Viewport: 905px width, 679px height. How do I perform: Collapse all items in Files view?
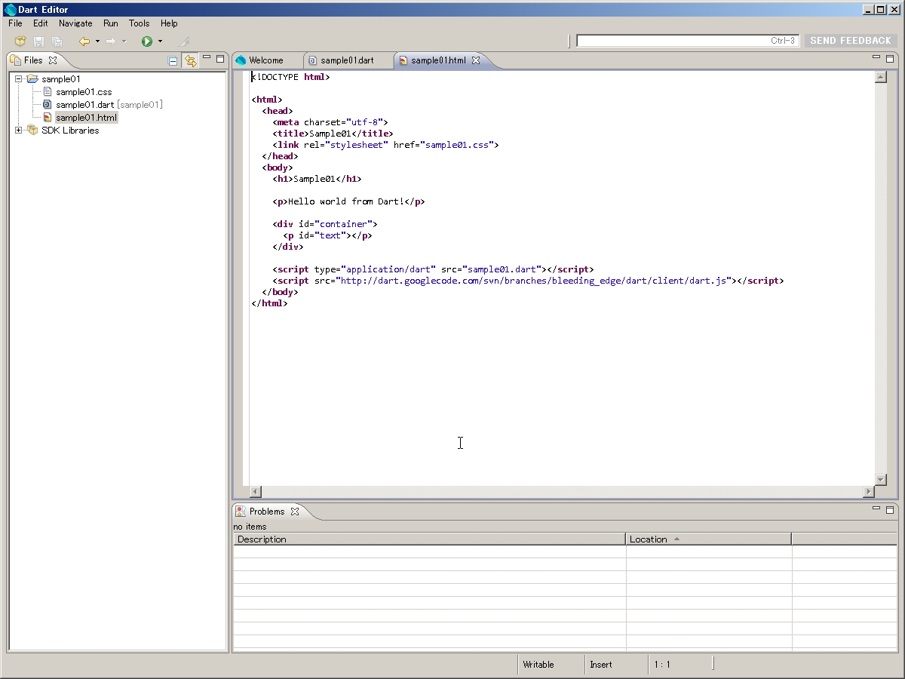(173, 60)
